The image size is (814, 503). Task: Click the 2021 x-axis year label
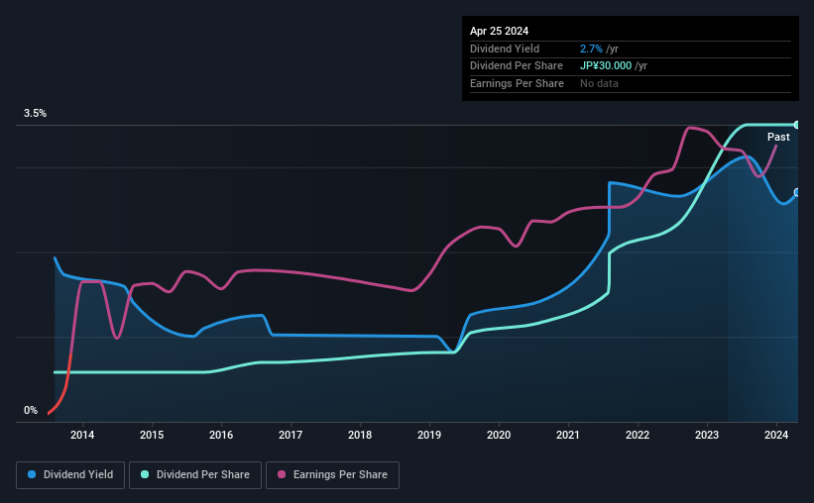(568, 435)
